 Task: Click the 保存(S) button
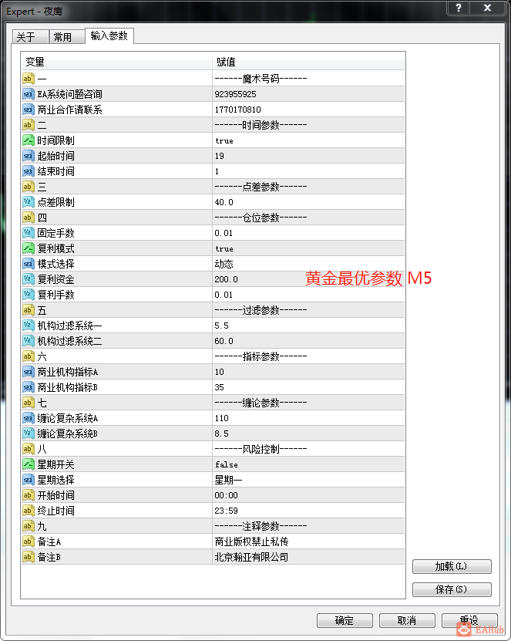pyautogui.click(x=452, y=589)
